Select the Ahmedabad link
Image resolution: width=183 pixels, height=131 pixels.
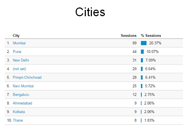tap(22, 103)
